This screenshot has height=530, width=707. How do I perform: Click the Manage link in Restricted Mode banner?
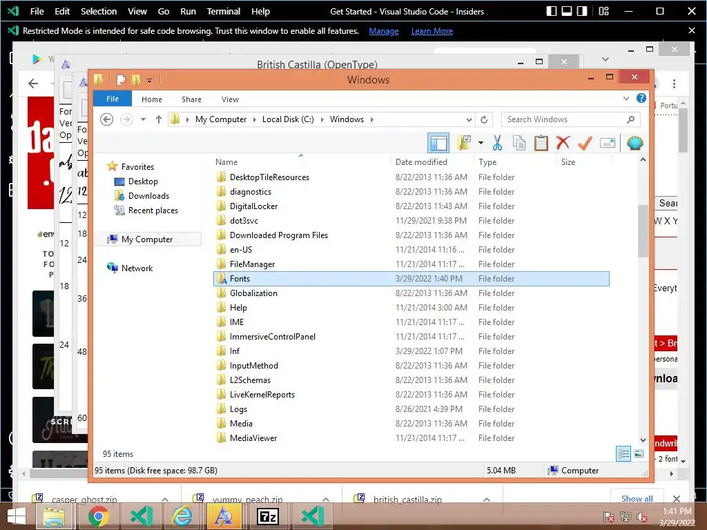click(x=384, y=31)
